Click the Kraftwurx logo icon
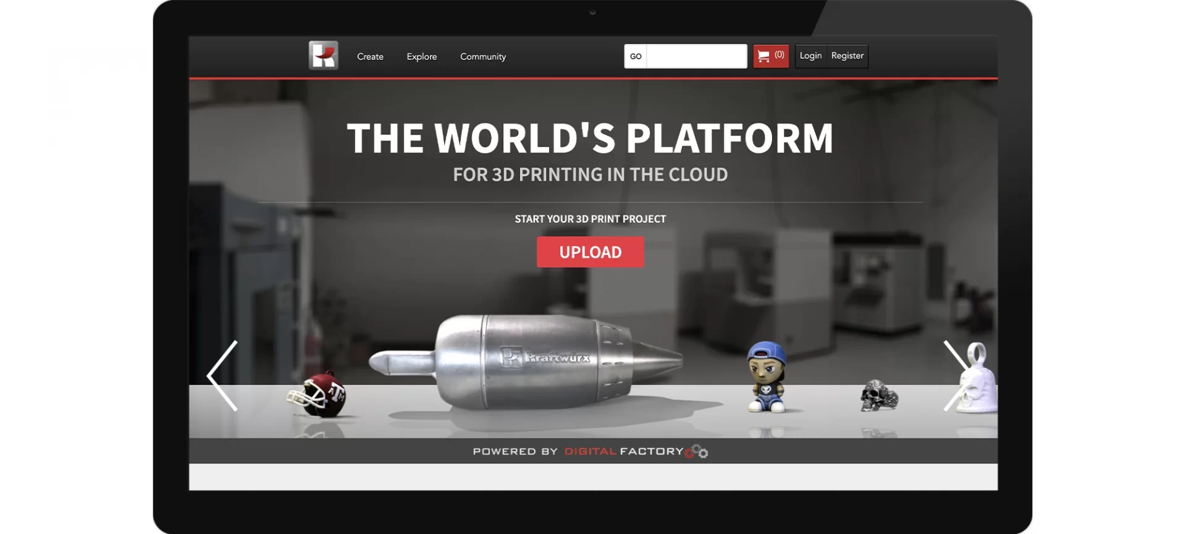This screenshot has height=534, width=1186. point(323,56)
